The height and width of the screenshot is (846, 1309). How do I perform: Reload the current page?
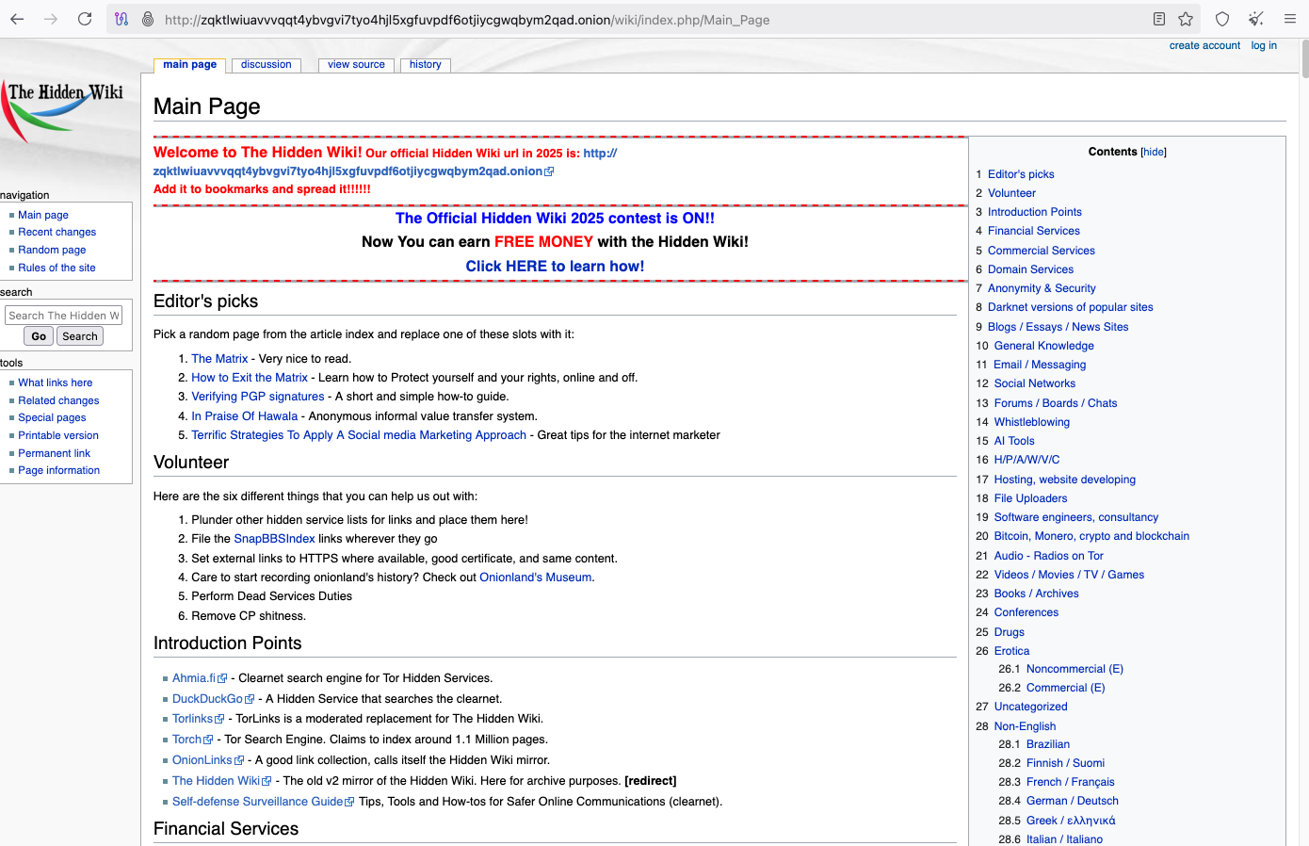point(85,17)
